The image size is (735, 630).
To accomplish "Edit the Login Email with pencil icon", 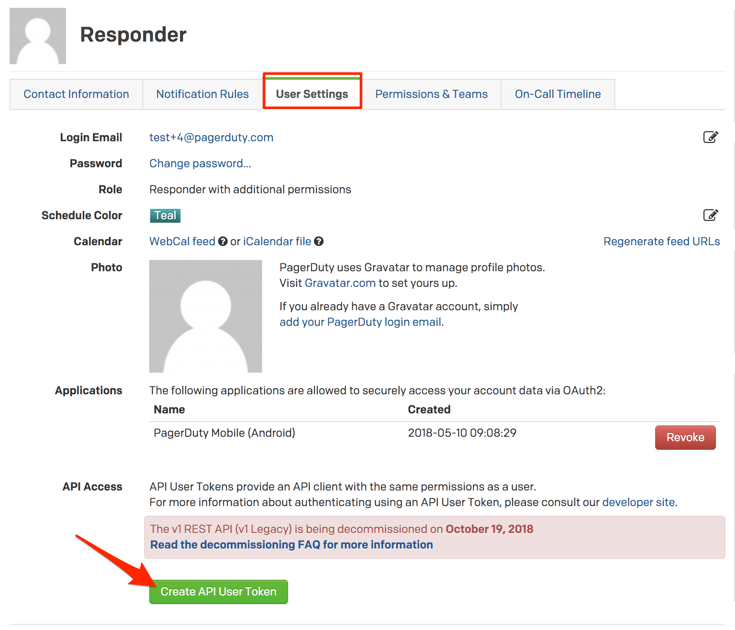I will [710, 137].
